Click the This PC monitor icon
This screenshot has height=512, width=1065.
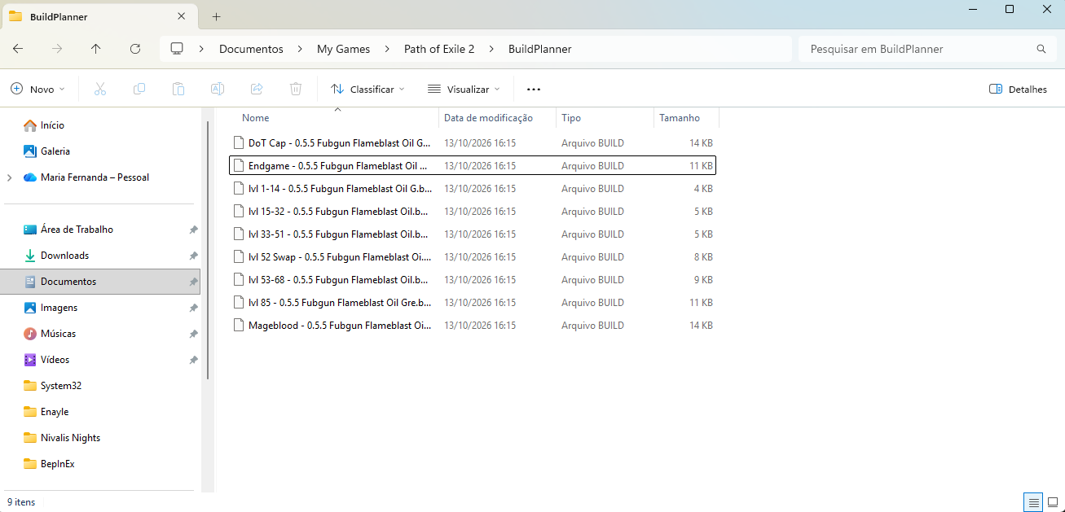(177, 49)
